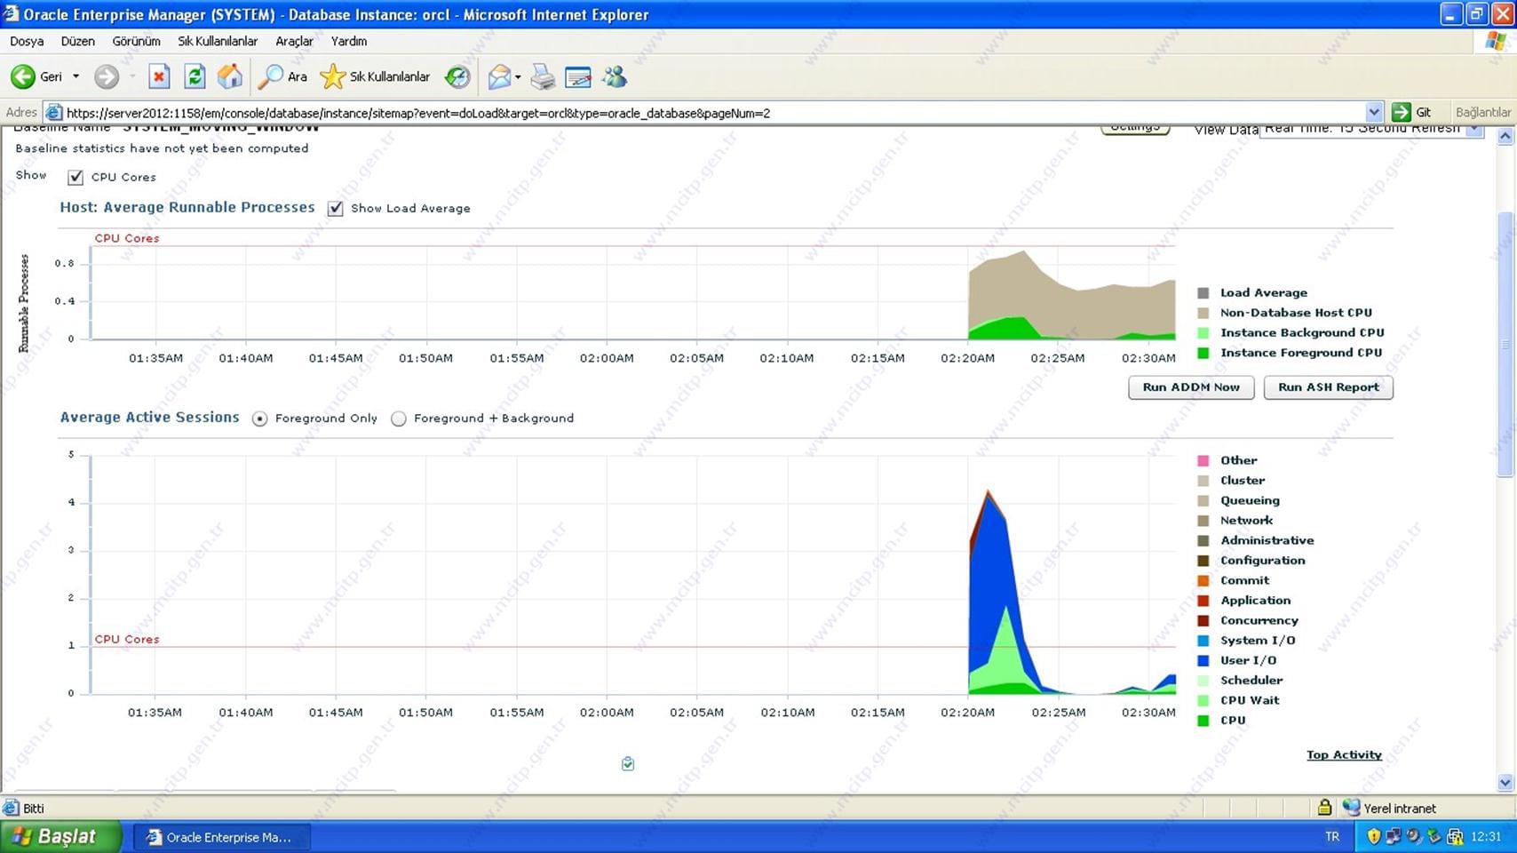Click the Bağlantılar links toolbar label
The height and width of the screenshot is (853, 1517).
coord(1482,112)
